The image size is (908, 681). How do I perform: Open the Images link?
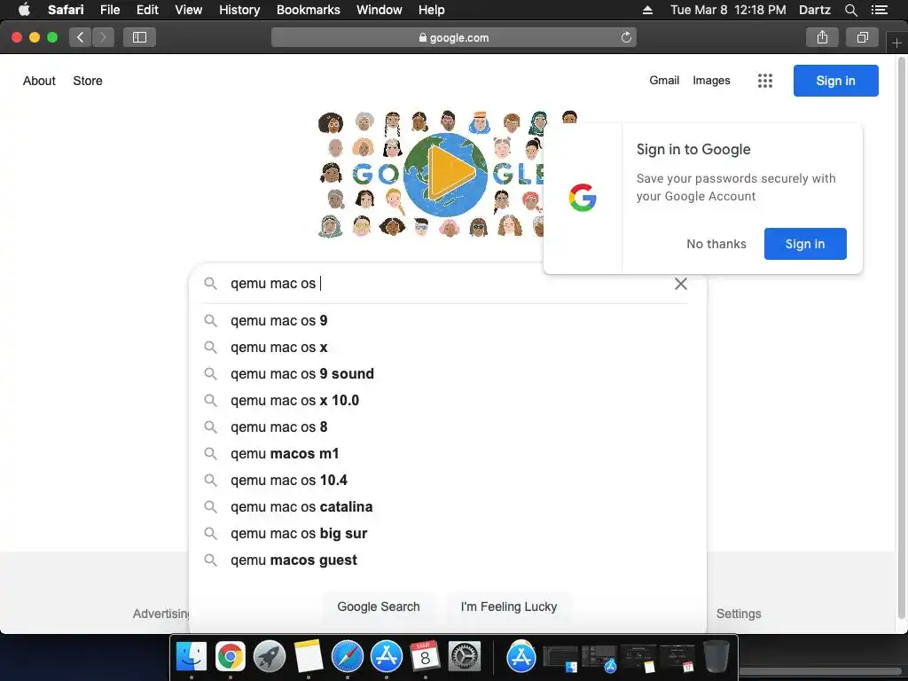(711, 81)
